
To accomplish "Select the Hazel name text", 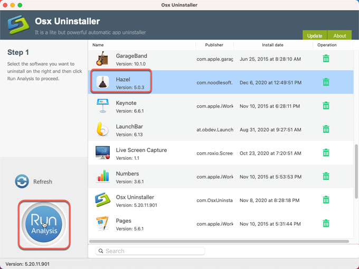I will [x=123, y=79].
